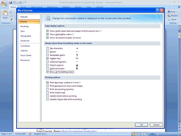This screenshot has width=181, height=136.
Task: Expand the Clipboard dialog launcher
Action: click(12, 23)
